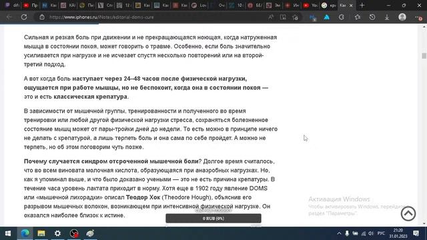
Task: View site information lock icon
Action: pyautogui.click(x=42, y=17)
